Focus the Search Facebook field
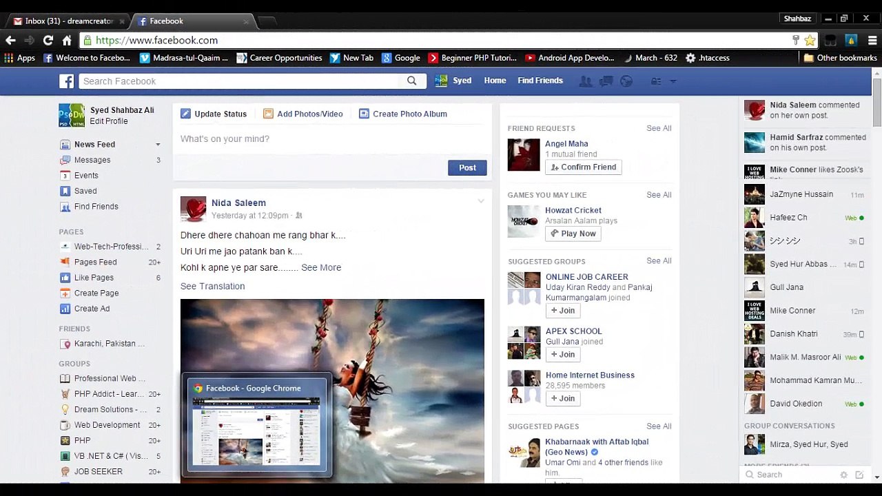Screen dimensions: 882x496 click(x=238, y=81)
